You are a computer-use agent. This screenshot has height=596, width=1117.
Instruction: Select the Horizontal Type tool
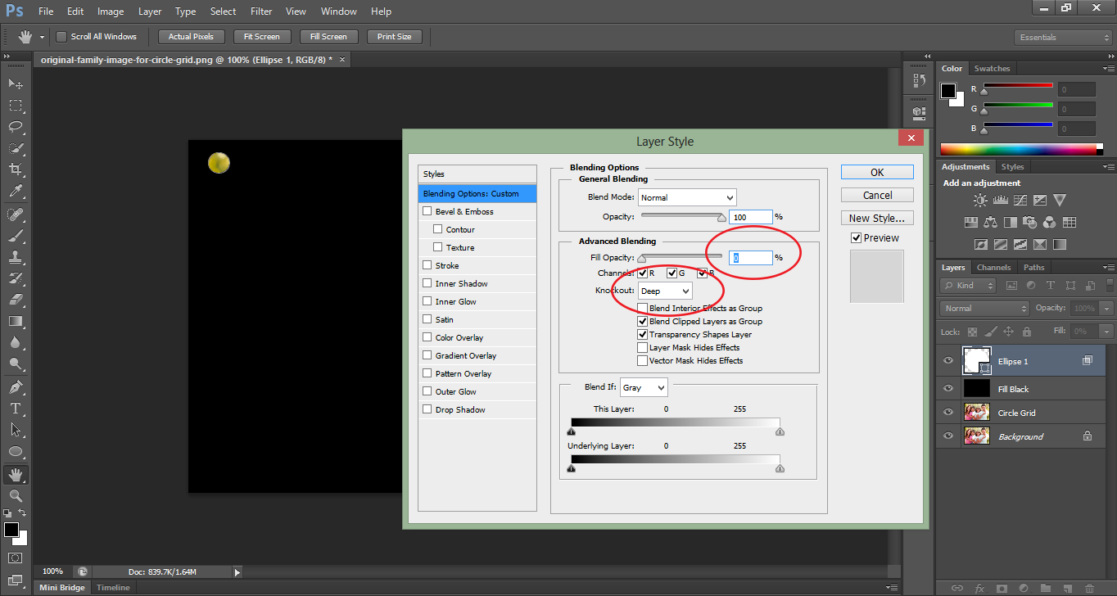pos(15,409)
